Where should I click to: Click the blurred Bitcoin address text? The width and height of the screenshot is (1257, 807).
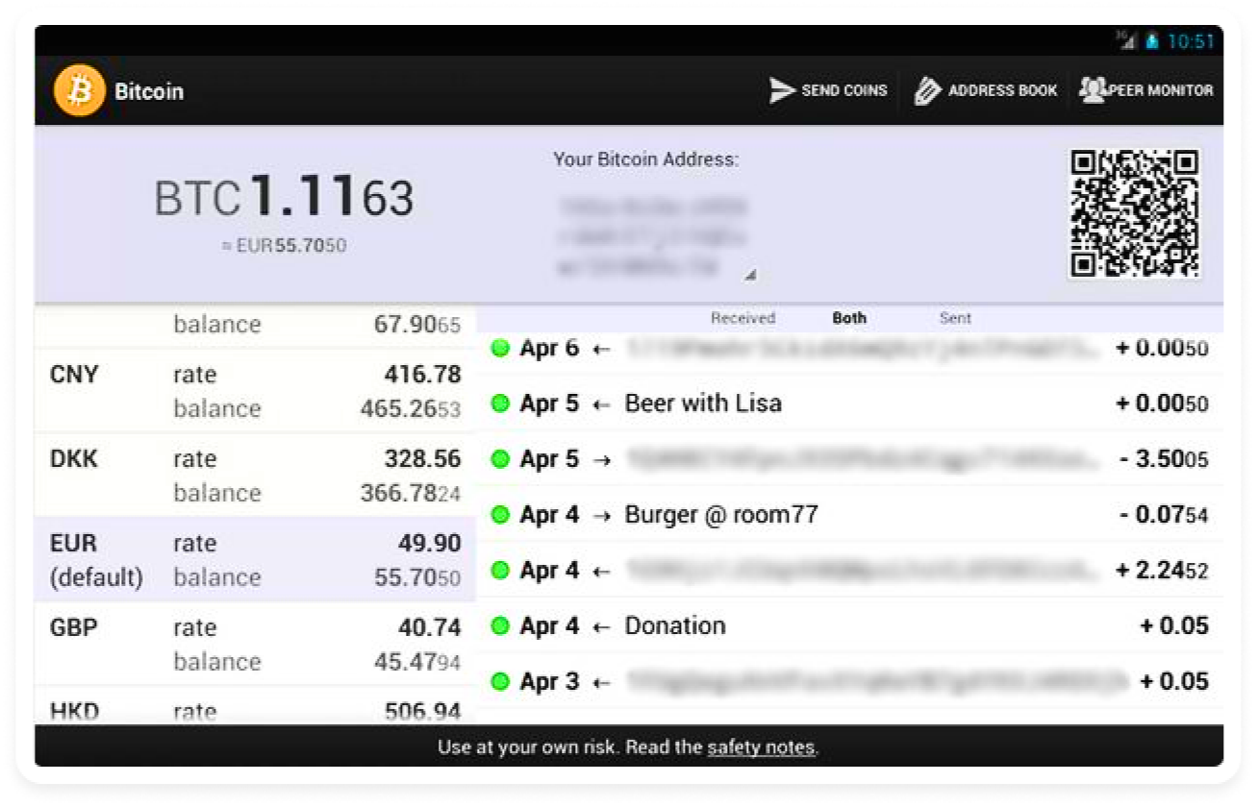click(x=652, y=238)
